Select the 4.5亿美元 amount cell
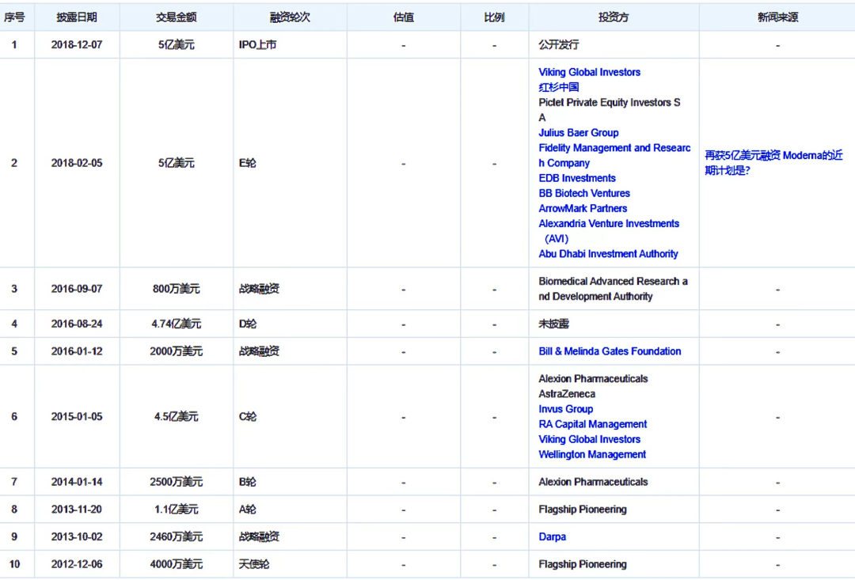855x580 pixels. coord(176,416)
